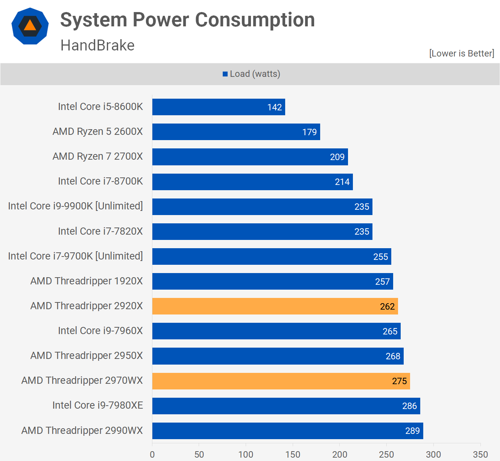This screenshot has width=500, height=461.
Task: Click the System Power Consumption title
Action: (187, 20)
